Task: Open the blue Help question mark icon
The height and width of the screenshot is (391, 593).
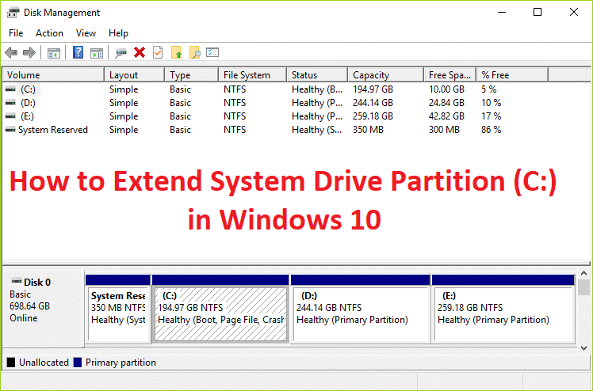Action: (78, 53)
